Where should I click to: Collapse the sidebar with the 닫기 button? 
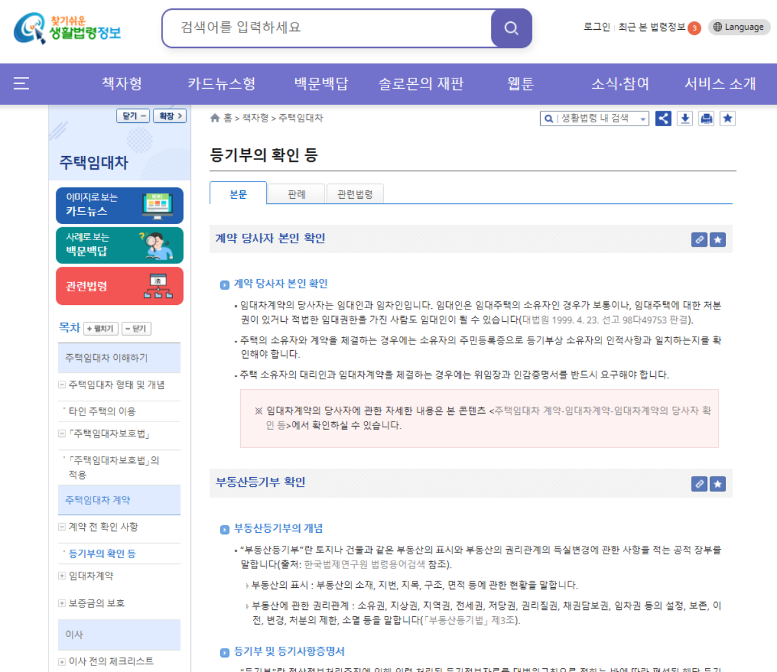coord(133,115)
